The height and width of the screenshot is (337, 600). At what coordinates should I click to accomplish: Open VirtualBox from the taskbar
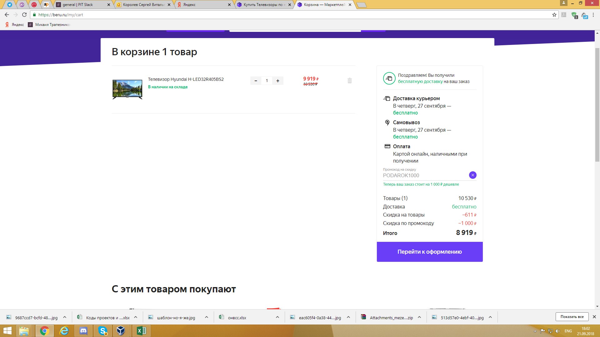(121, 331)
